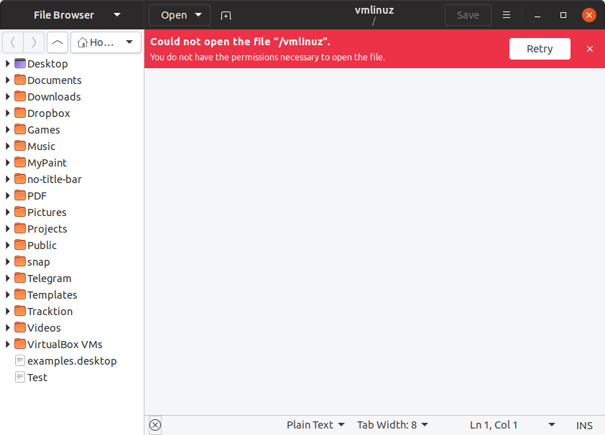The image size is (605, 435).
Task: Select the Downloads text label
Action: [54, 97]
